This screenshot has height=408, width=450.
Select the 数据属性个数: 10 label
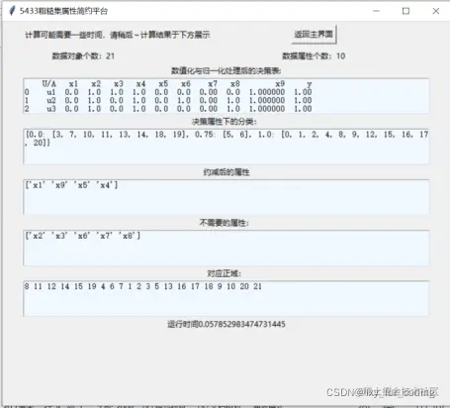[314, 56]
